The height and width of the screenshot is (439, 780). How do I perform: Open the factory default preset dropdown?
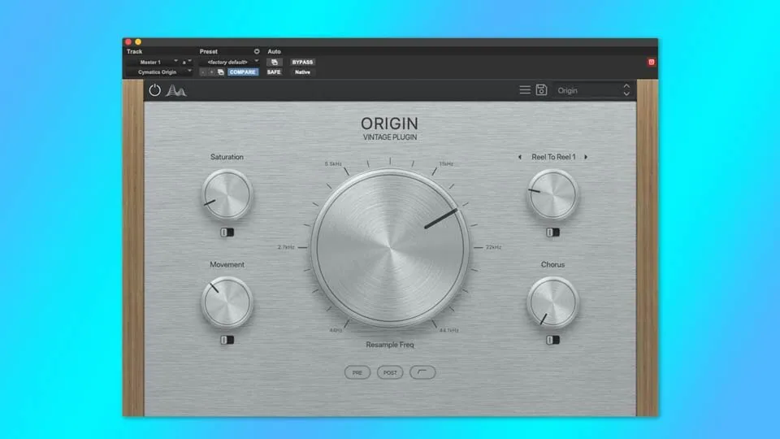point(229,63)
